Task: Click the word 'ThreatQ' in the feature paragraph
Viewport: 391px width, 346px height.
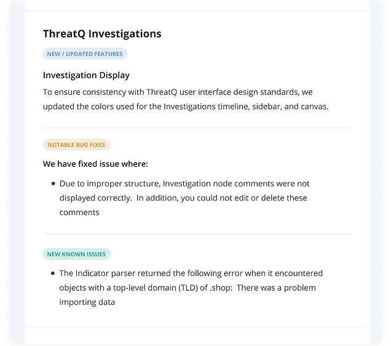Action: (x=162, y=92)
